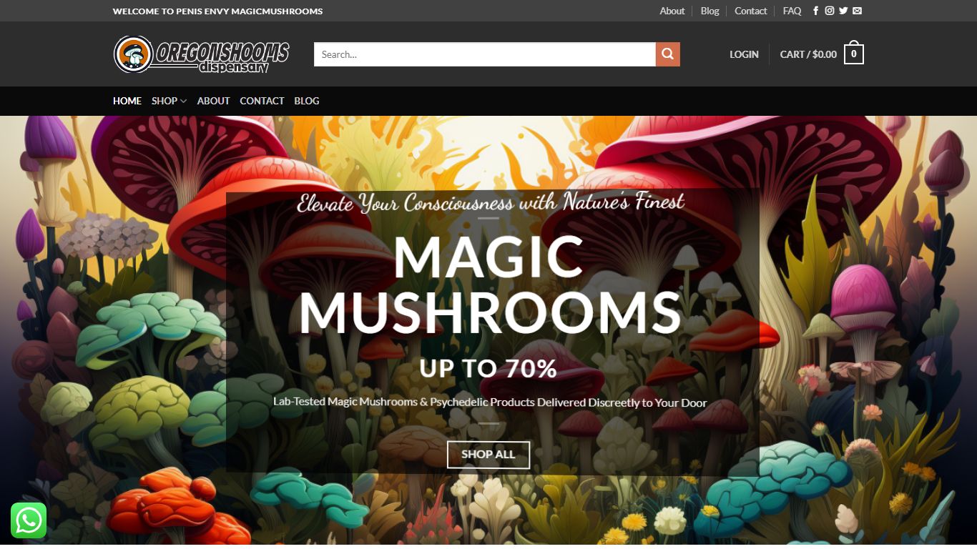Click the SHOP ALL button
The image size is (977, 549).
pos(488,455)
